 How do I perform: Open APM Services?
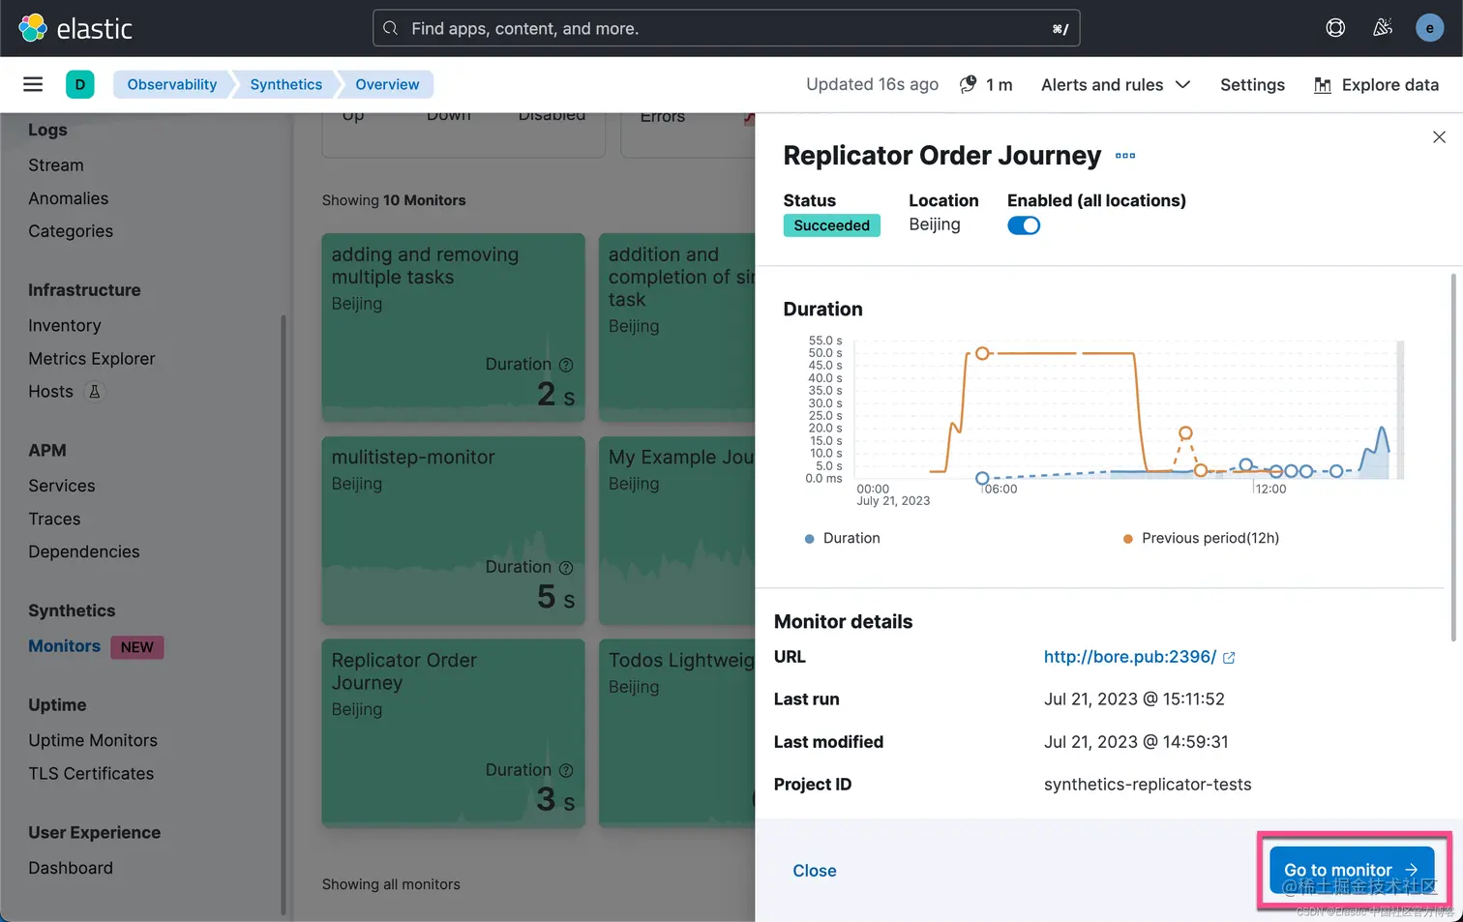pyautogui.click(x=62, y=486)
